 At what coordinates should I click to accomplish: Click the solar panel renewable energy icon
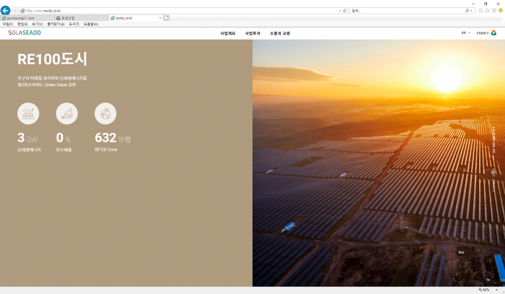tap(27, 113)
